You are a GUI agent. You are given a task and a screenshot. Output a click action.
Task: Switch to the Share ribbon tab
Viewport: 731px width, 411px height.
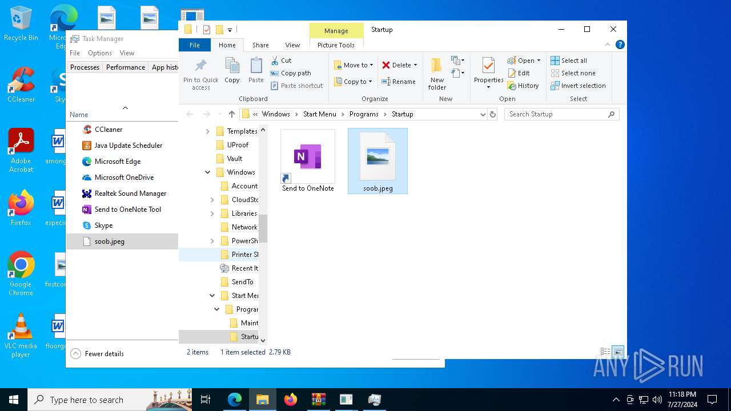coord(260,45)
